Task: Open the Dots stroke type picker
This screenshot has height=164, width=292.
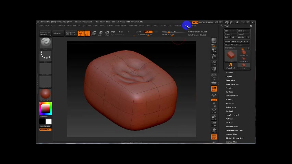Action: pyautogui.click(x=45, y=56)
